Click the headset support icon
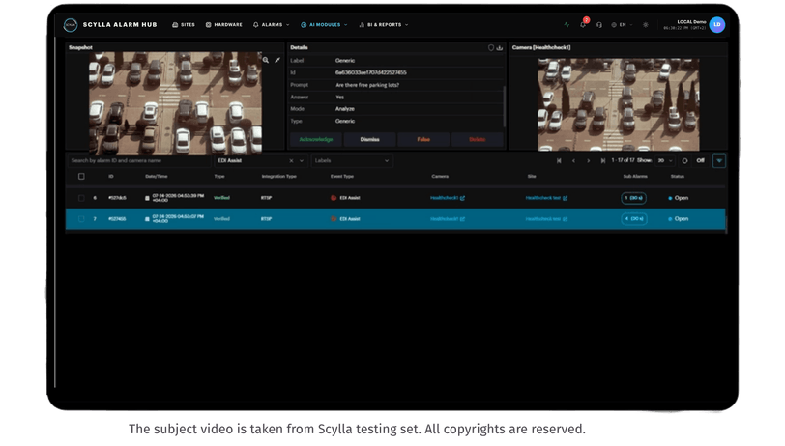Viewport: 785px width, 446px height. [599, 24]
